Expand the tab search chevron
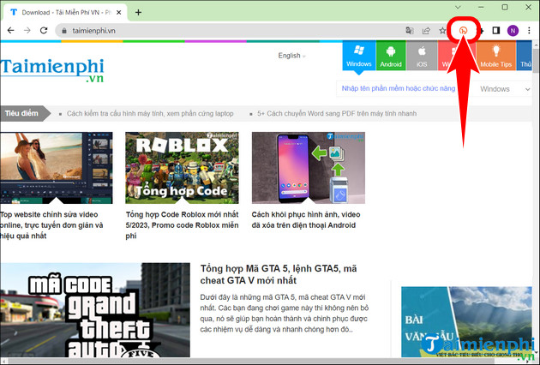This screenshot has height=365, width=540. (x=458, y=7)
